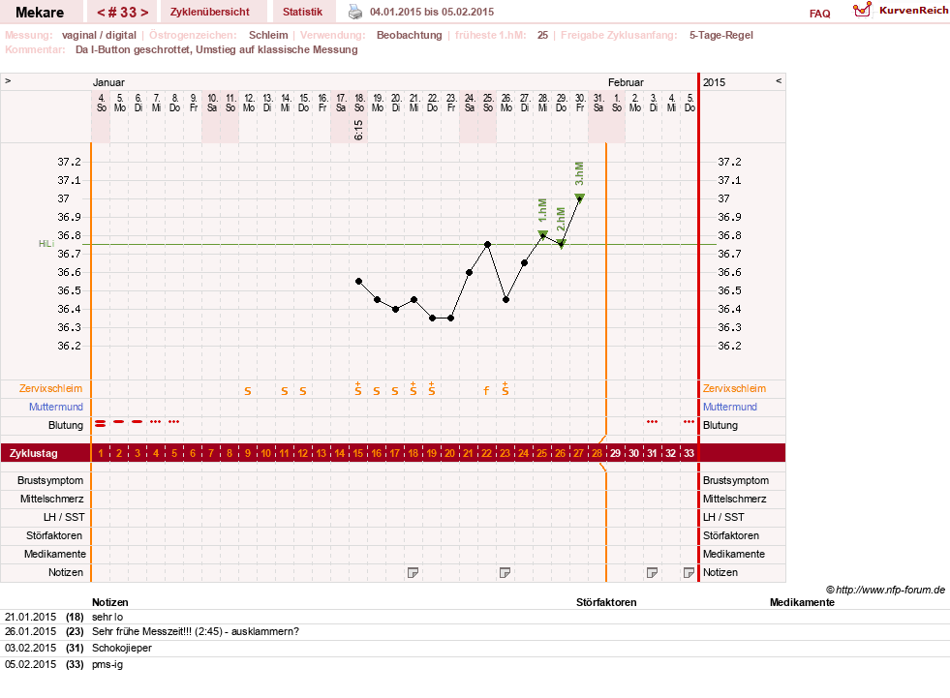Click spotting dots on cycle day 31
Image resolution: width=950 pixels, height=698 pixels.
pos(652,421)
